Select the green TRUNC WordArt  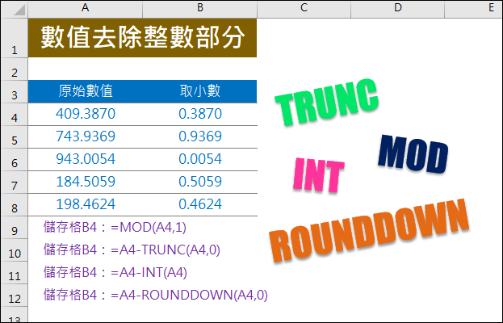pyautogui.click(x=327, y=103)
